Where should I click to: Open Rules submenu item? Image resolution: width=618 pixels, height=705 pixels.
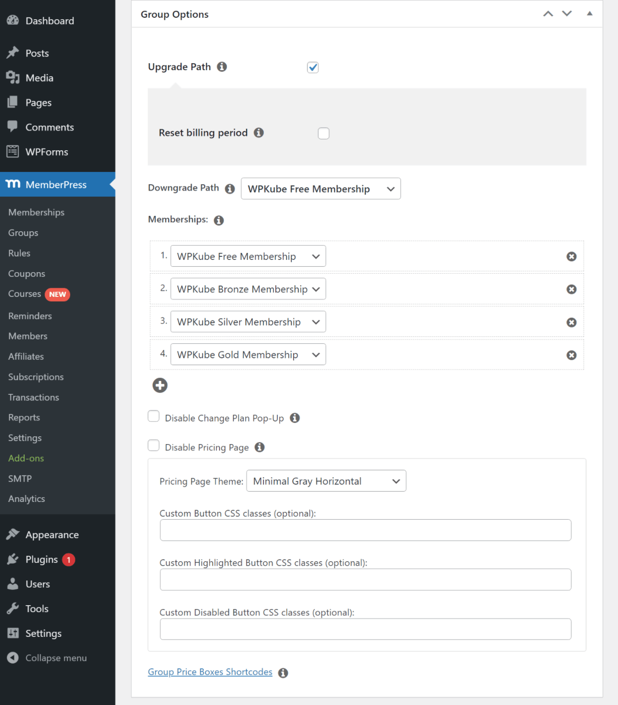(x=19, y=253)
